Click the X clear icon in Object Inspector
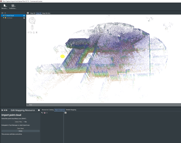181x143 pixels. coord(47,113)
